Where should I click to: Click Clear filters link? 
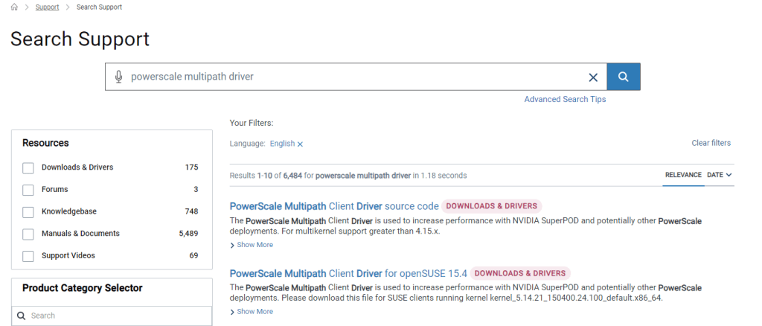click(x=711, y=143)
